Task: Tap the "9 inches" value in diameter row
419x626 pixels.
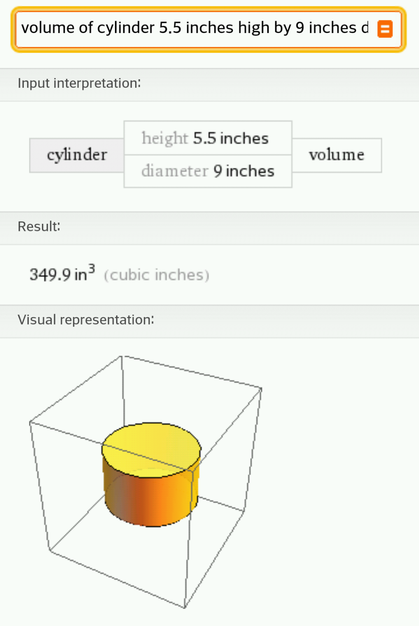Action: [x=244, y=171]
